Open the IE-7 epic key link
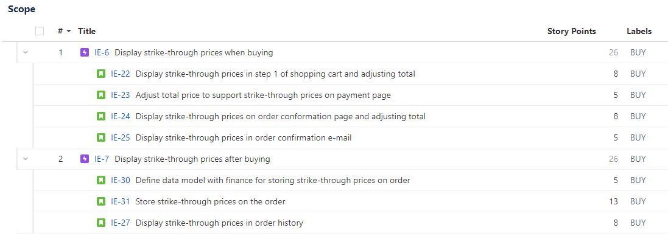Image resolution: width=668 pixels, height=236 pixels. click(x=102, y=159)
